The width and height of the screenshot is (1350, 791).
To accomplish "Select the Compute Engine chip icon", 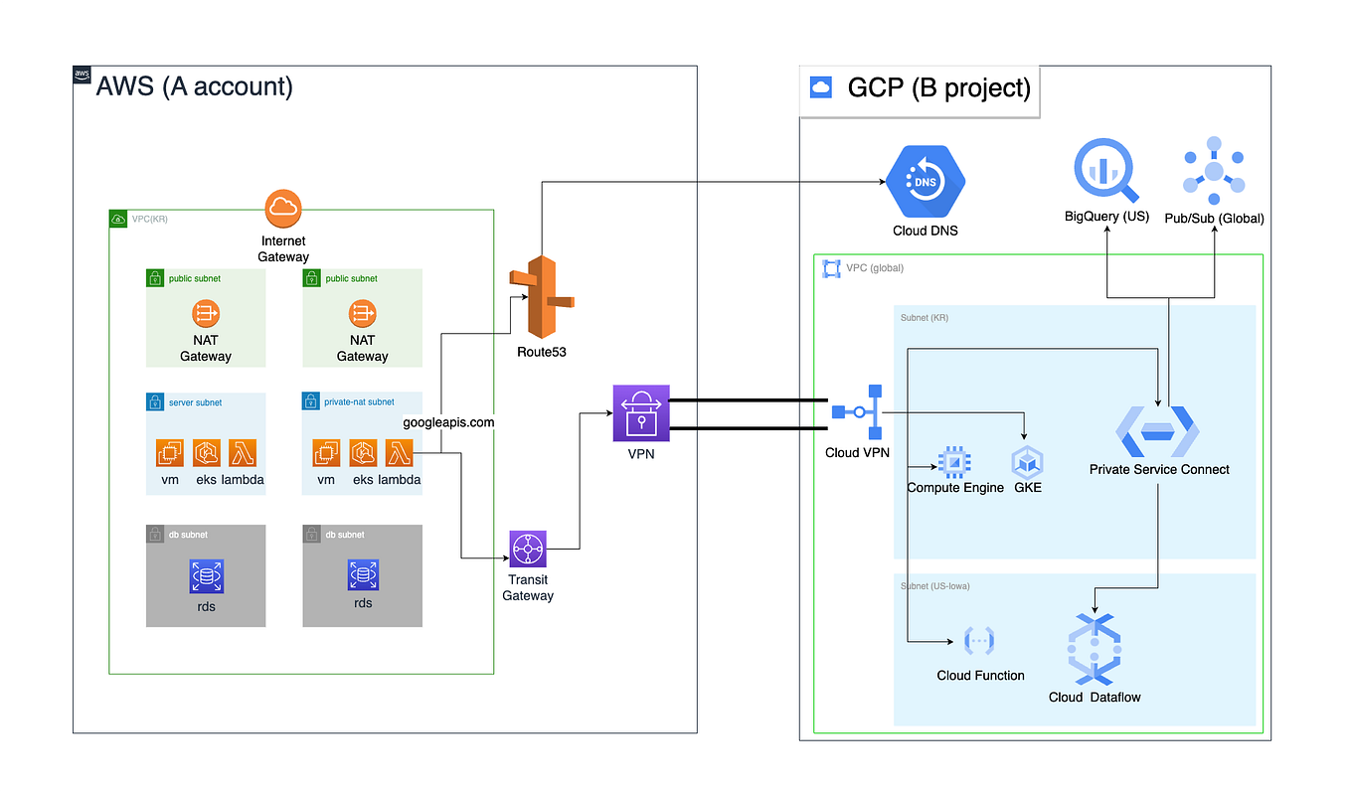I will [x=955, y=461].
